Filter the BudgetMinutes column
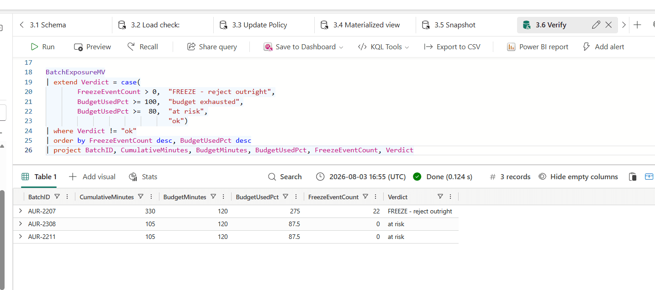Image resolution: width=655 pixels, height=290 pixels. [x=213, y=197]
